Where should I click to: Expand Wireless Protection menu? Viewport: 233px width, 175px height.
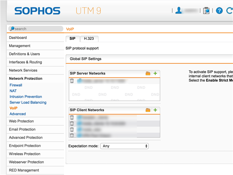[x=35, y=154]
